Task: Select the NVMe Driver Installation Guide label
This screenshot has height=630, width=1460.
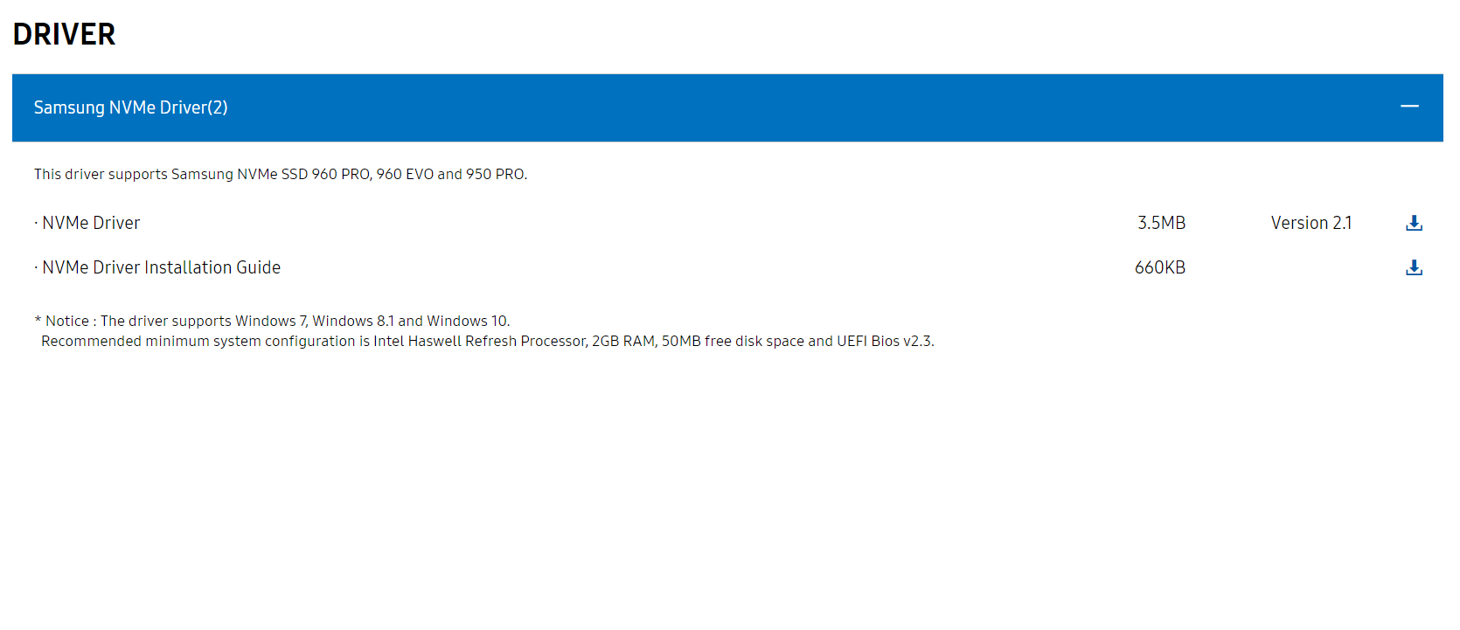Action: coord(161,267)
